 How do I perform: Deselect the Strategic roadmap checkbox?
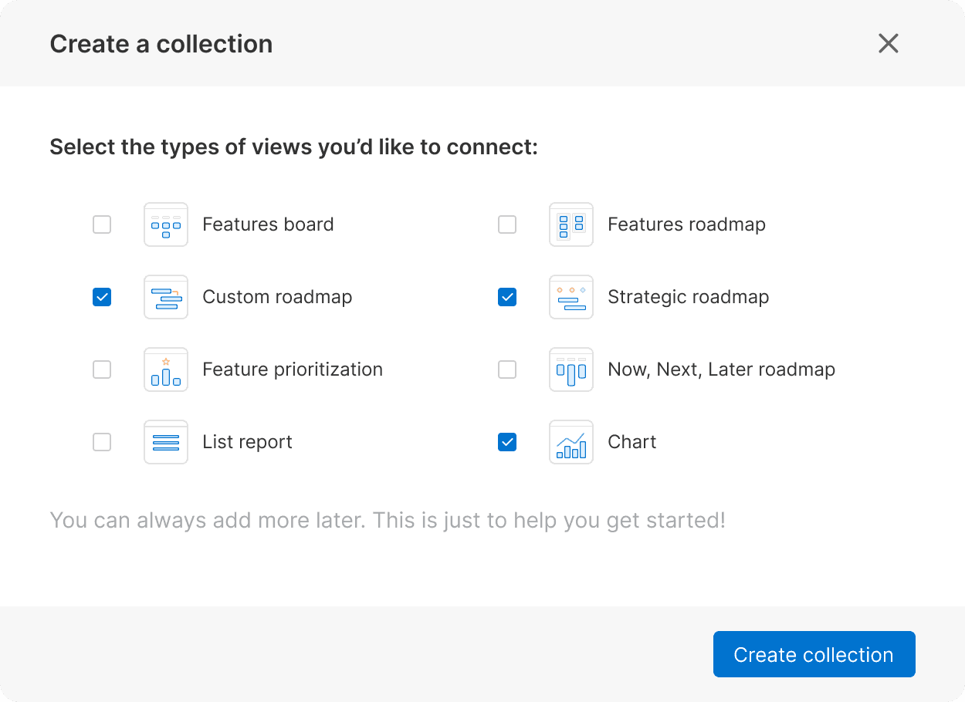pos(507,297)
